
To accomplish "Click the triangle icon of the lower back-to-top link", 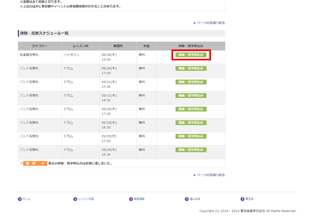I will point(195,175).
